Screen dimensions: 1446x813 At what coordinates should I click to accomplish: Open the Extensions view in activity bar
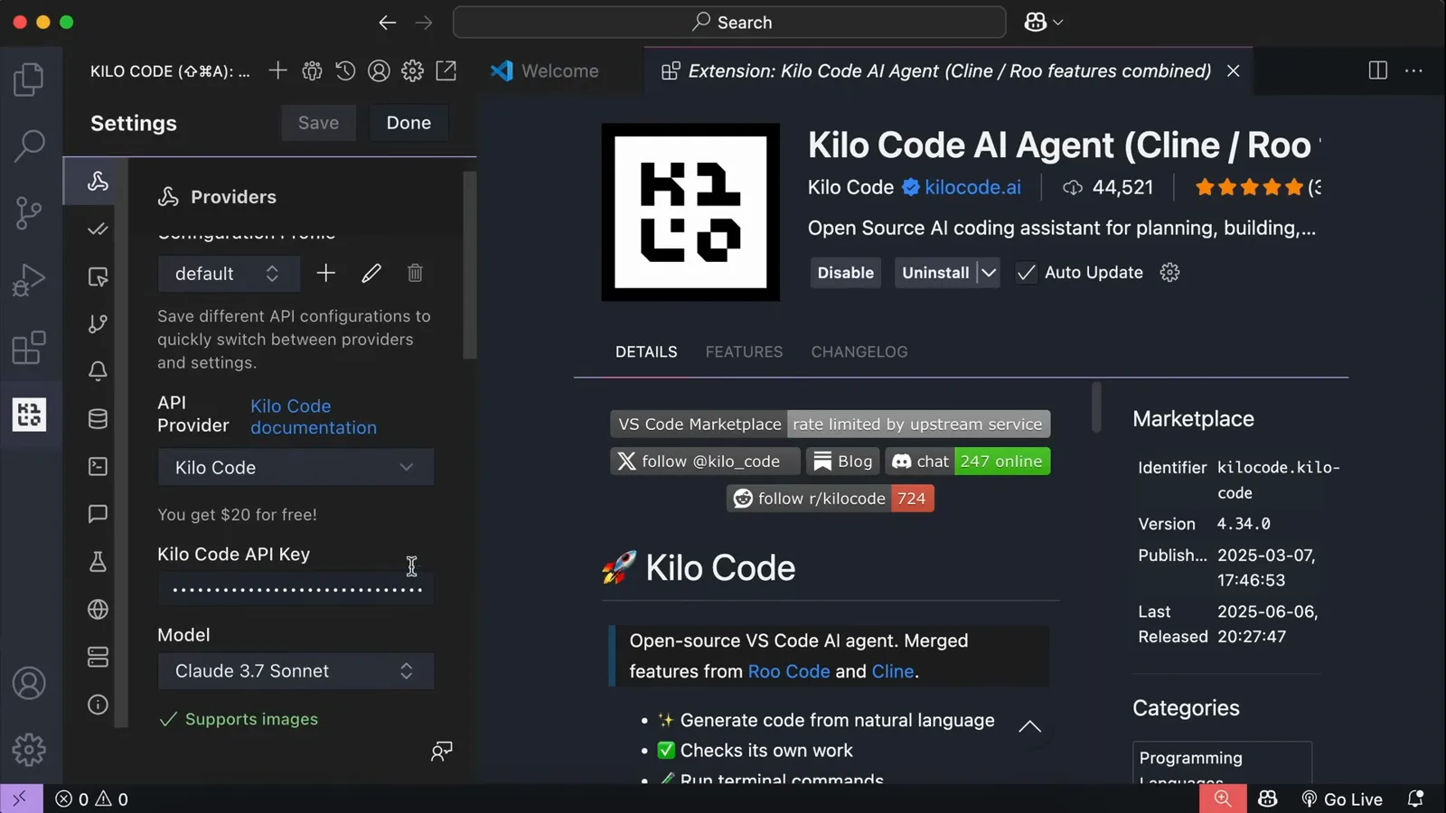pyautogui.click(x=29, y=348)
